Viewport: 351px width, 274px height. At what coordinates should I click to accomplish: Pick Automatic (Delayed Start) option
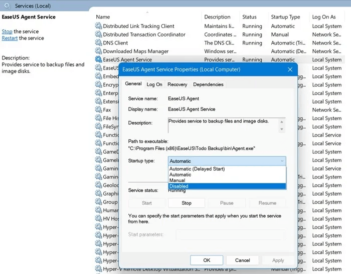pyautogui.click(x=197, y=169)
